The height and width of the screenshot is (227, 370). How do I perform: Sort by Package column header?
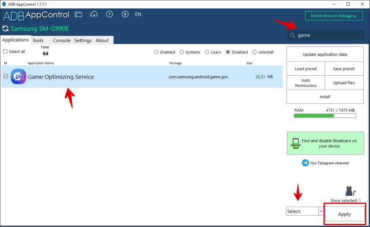[x=176, y=63]
